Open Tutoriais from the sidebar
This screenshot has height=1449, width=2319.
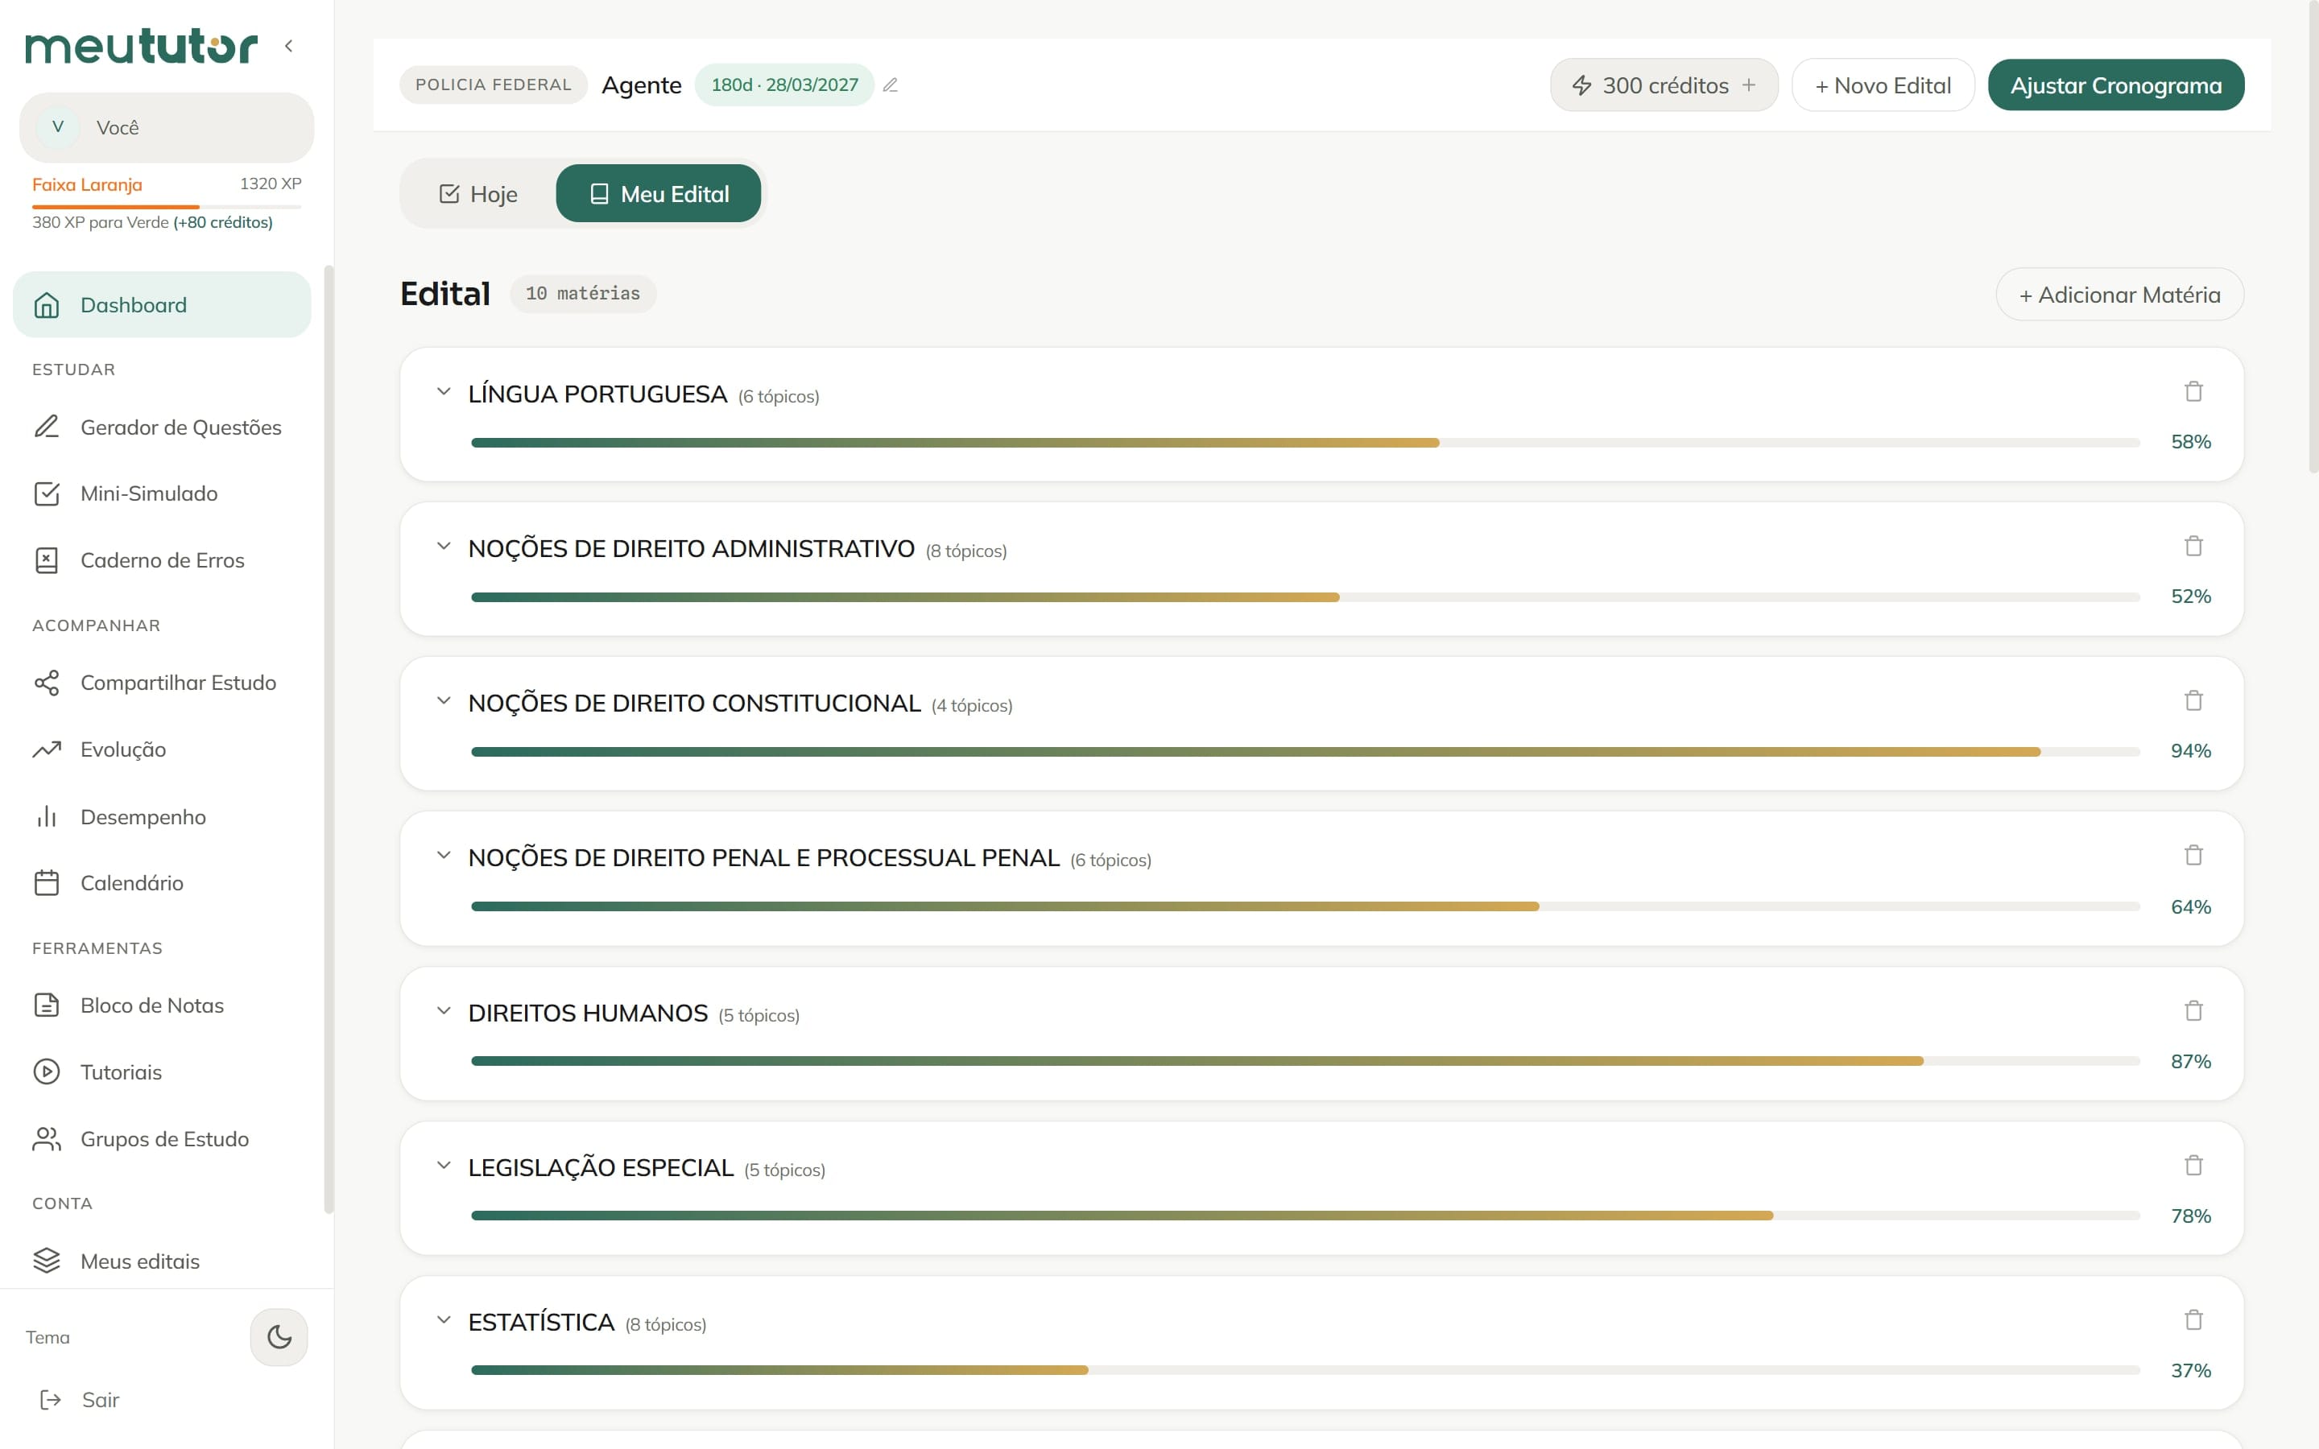162,1071
